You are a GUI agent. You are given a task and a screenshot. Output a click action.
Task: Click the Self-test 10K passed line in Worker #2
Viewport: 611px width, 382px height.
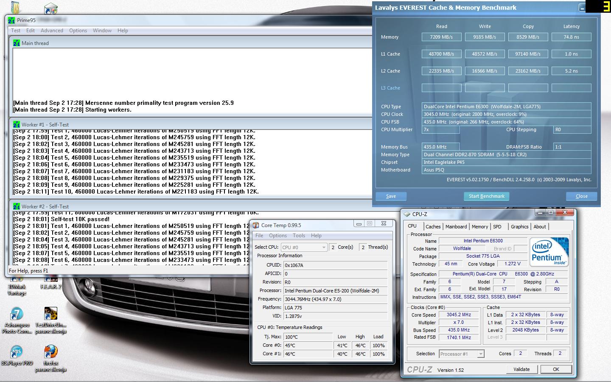point(62,219)
